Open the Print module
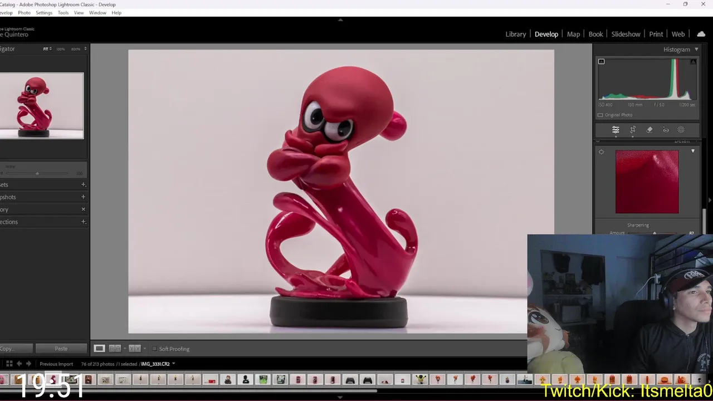 click(x=656, y=34)
